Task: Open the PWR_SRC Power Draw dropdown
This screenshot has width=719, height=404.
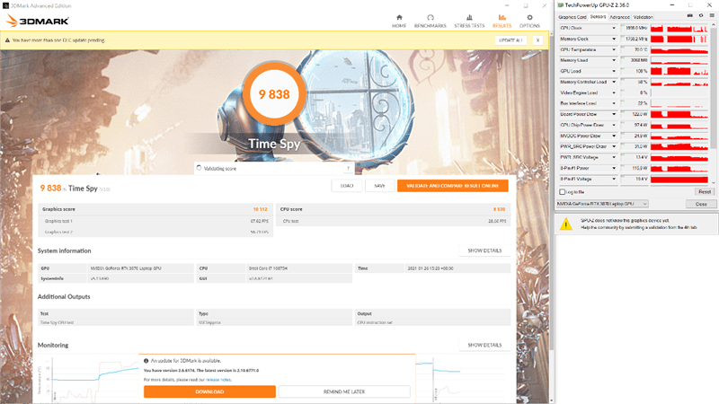Action: [614, 146]
